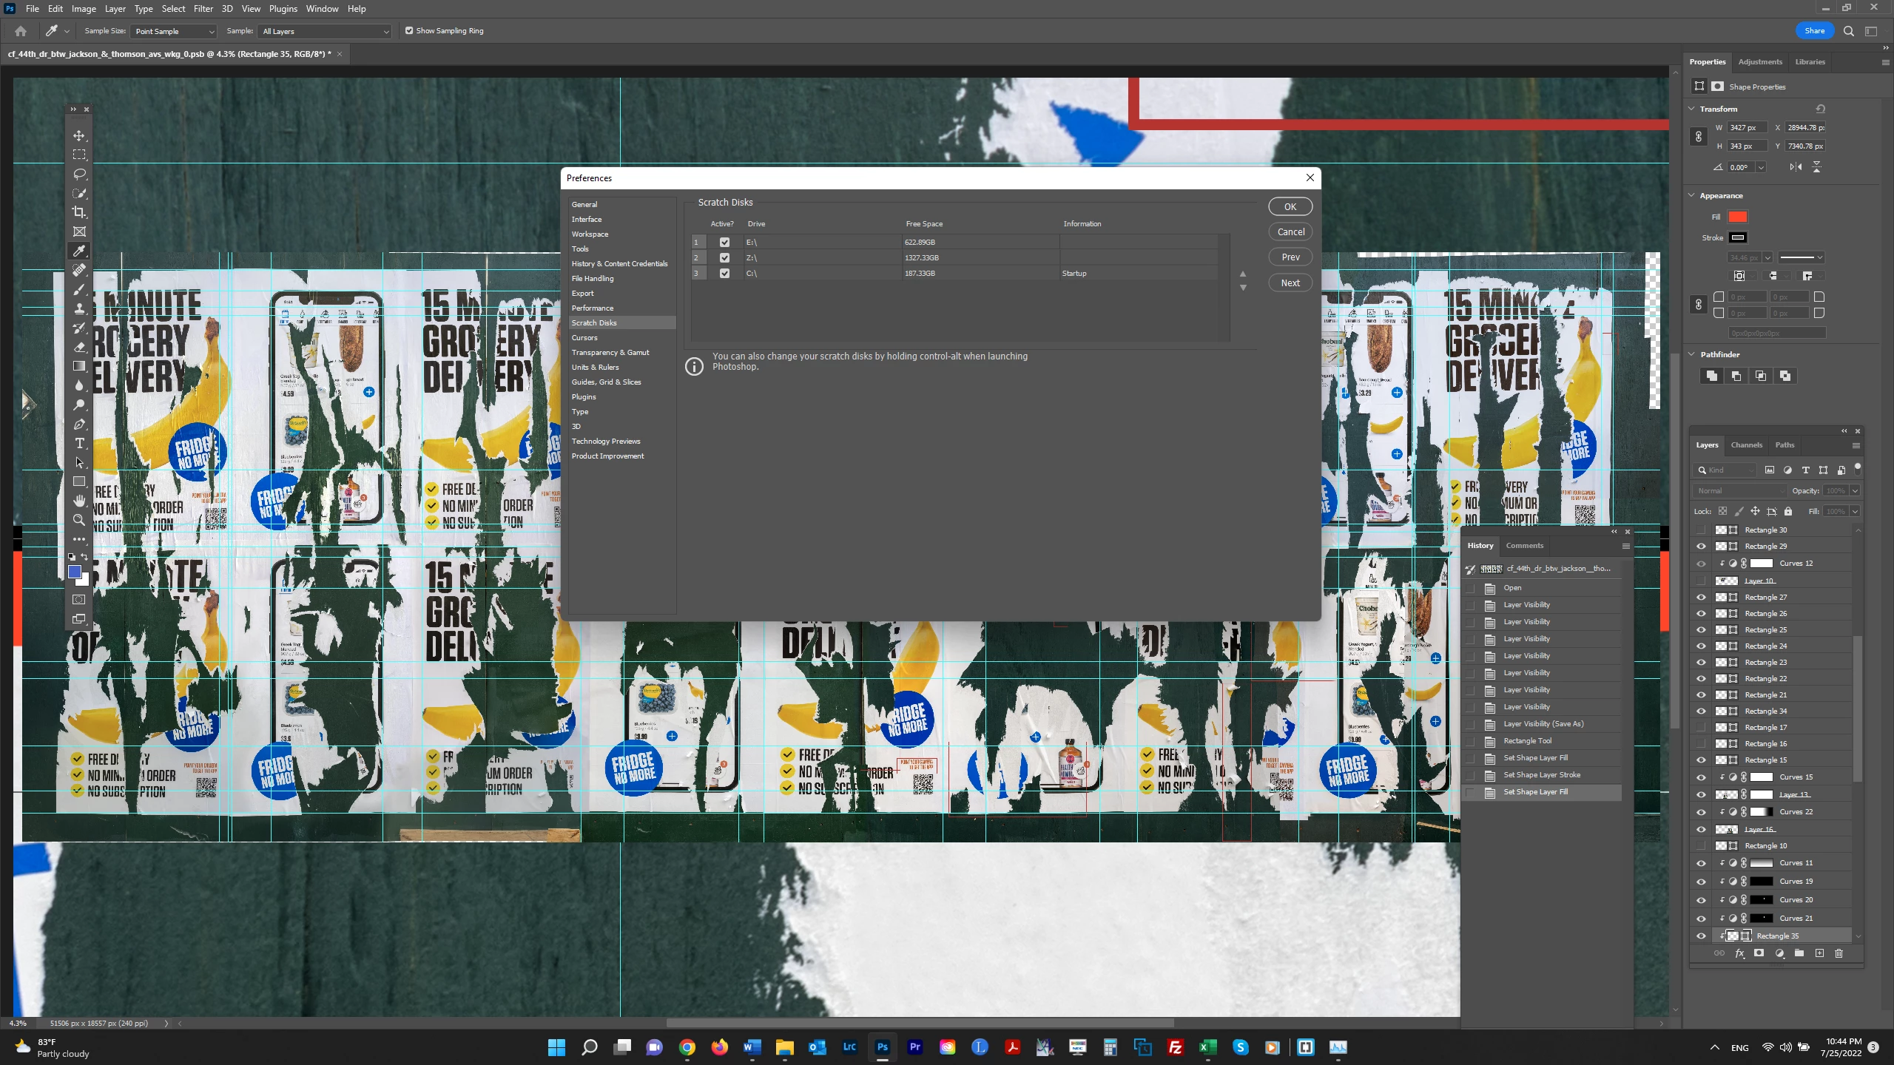Click the red Fill color swatch
1894x1065 pixels.
click(1737, 217)
